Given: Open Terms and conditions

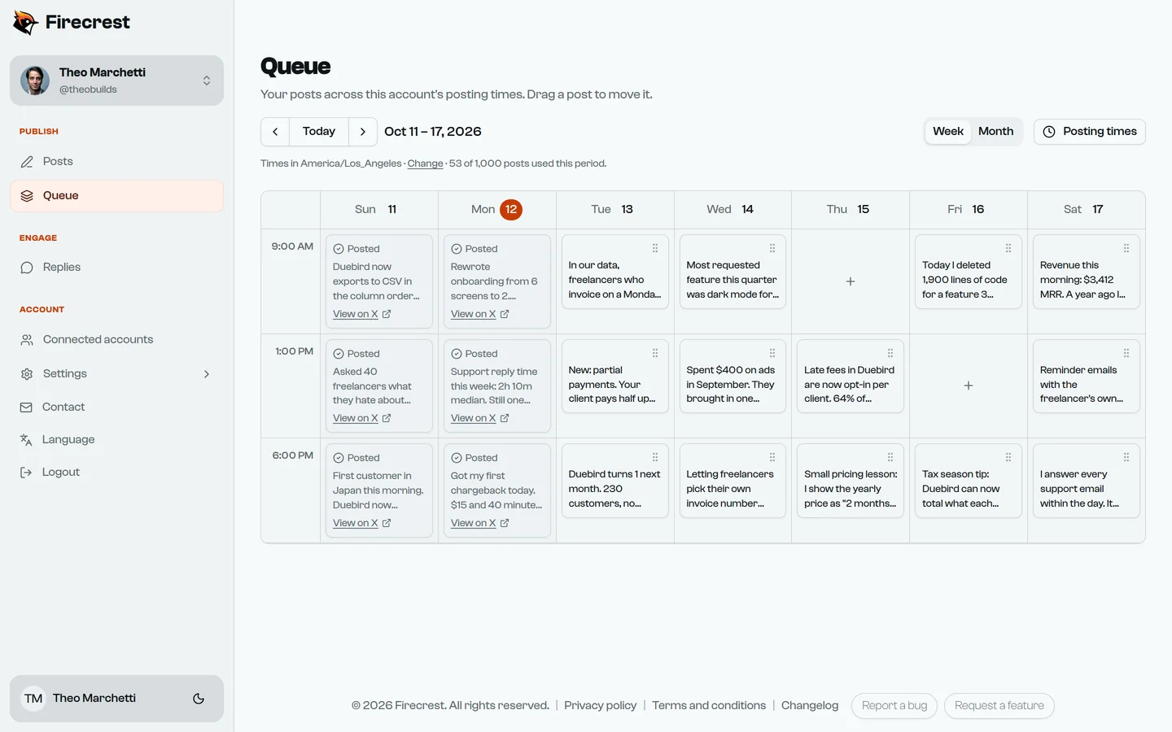Looking at the screenshot, I should point(709,706).
